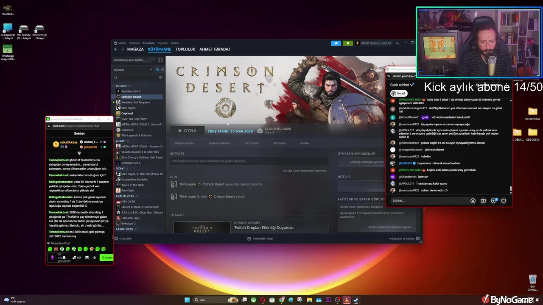The image size is (543, 305).
Task: Open Twitch Dropları Etkinliği Duyurusu news
Action: (264, 227)
